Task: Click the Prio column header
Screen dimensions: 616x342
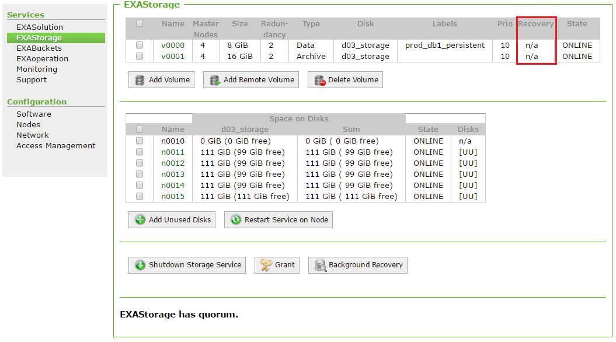Action: [x=505, y=24]
